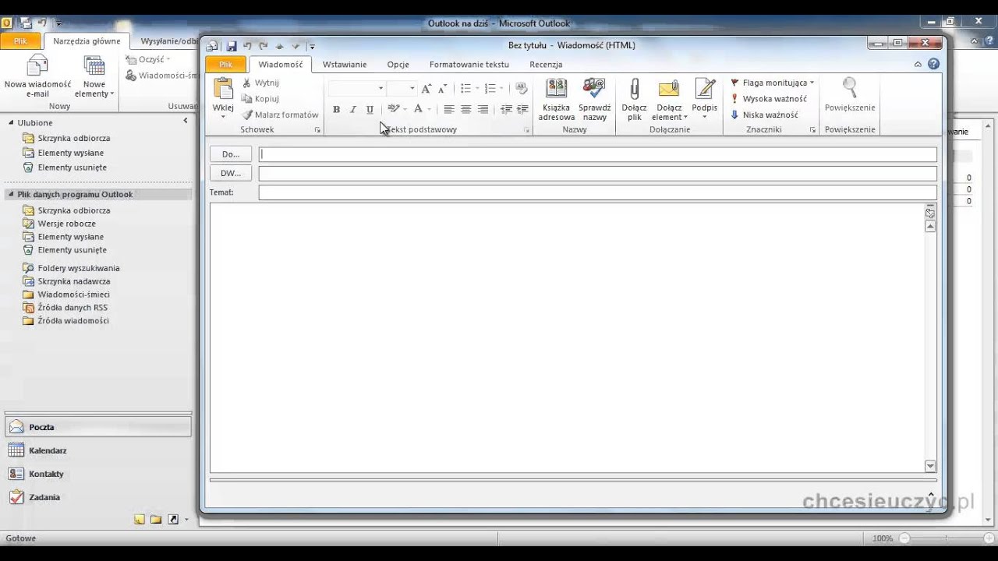Switch to Formatowanie tekstu tab

[469, 65]
